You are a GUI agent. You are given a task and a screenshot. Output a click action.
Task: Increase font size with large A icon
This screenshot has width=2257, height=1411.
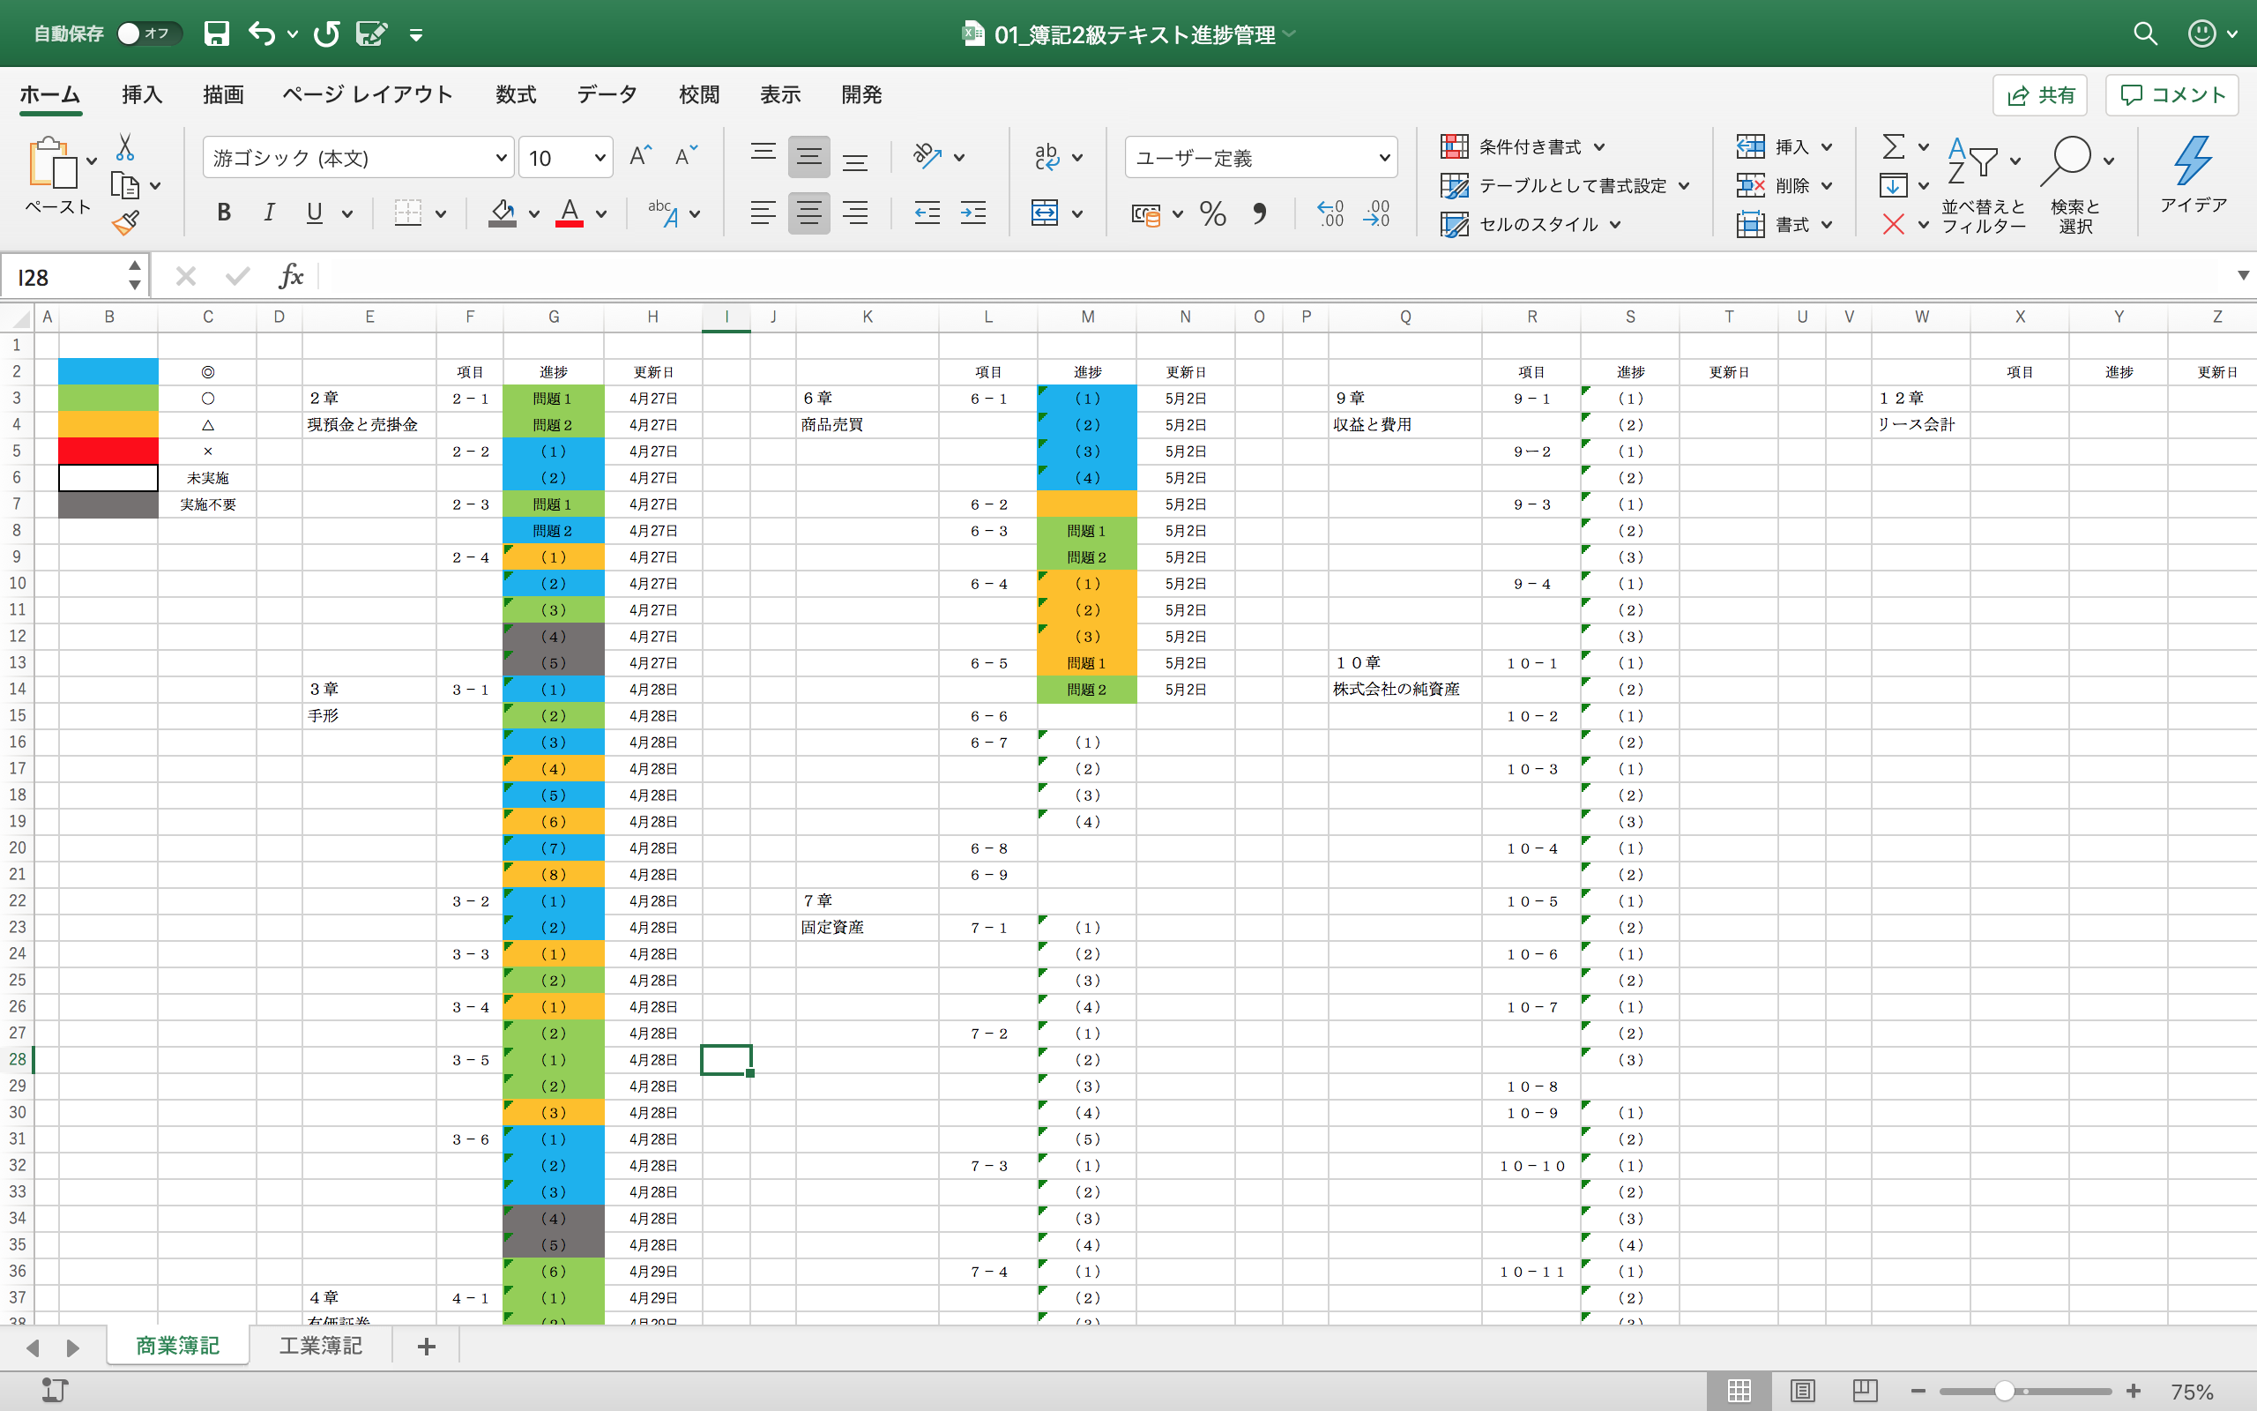coord(640,157)
